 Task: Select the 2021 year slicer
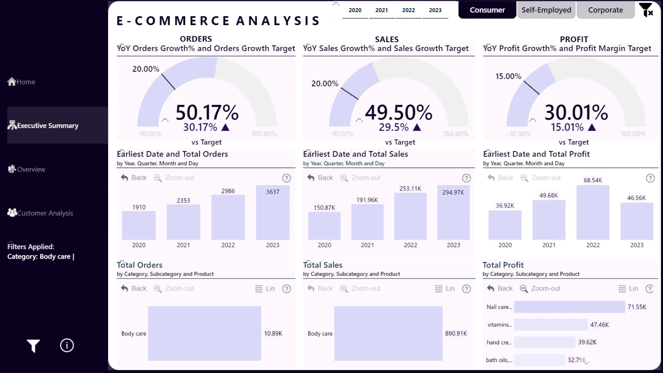pyautogui.click(x=382, y=10)
